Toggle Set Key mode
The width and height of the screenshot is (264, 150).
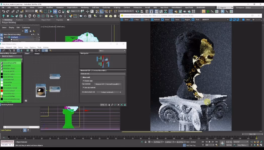point(229,145)
